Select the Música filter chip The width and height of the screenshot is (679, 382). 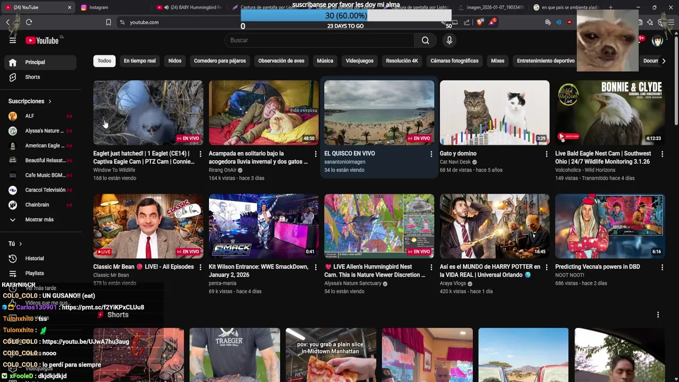325,61
